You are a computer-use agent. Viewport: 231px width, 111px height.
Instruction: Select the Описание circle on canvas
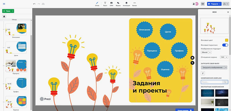pyautogui.click(x=145, y=29)
